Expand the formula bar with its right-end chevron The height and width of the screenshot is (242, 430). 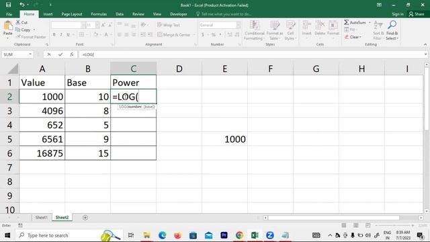(425, 54)
